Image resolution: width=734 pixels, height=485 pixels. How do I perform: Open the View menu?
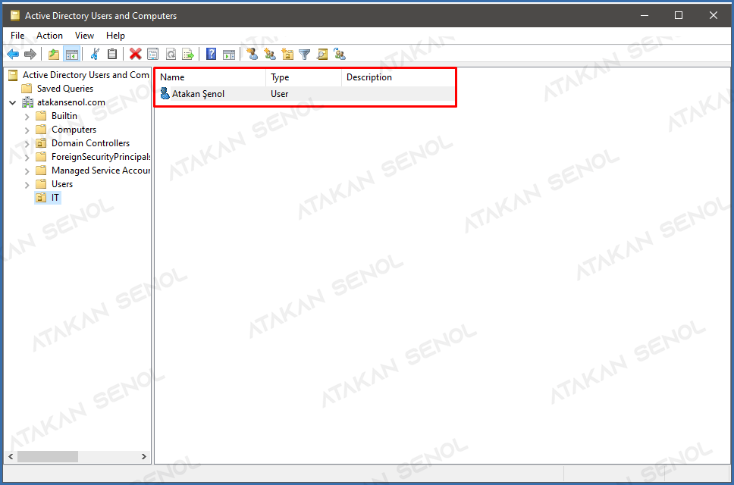click(x=84, y=36)
